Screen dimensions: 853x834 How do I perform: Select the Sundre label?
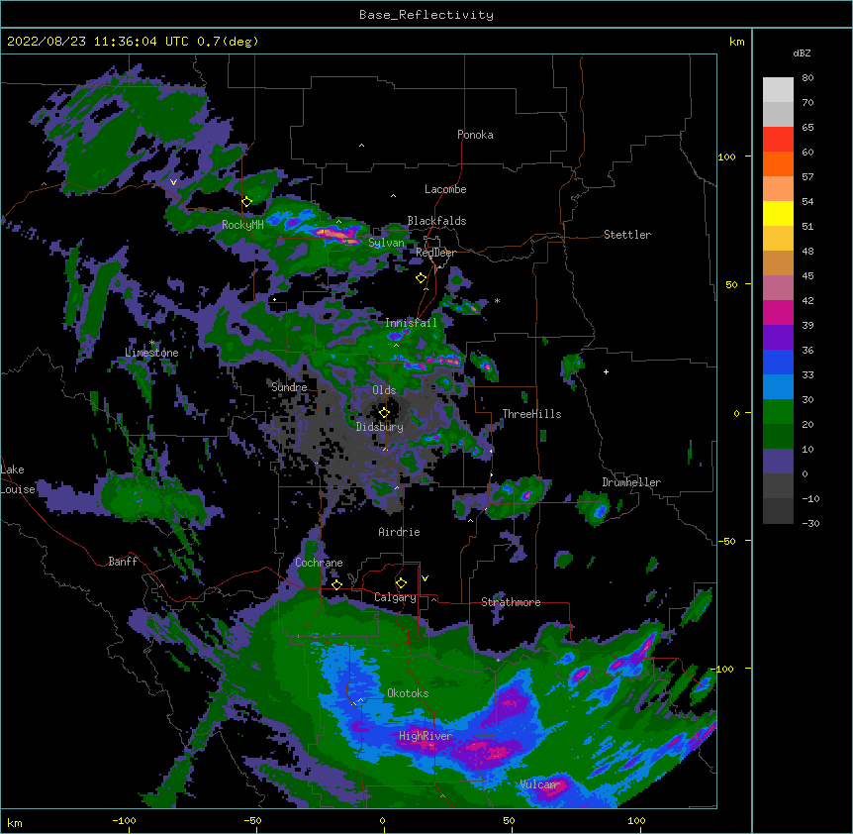point(289,387)
